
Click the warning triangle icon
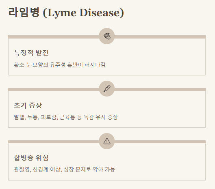click(107, 141)
